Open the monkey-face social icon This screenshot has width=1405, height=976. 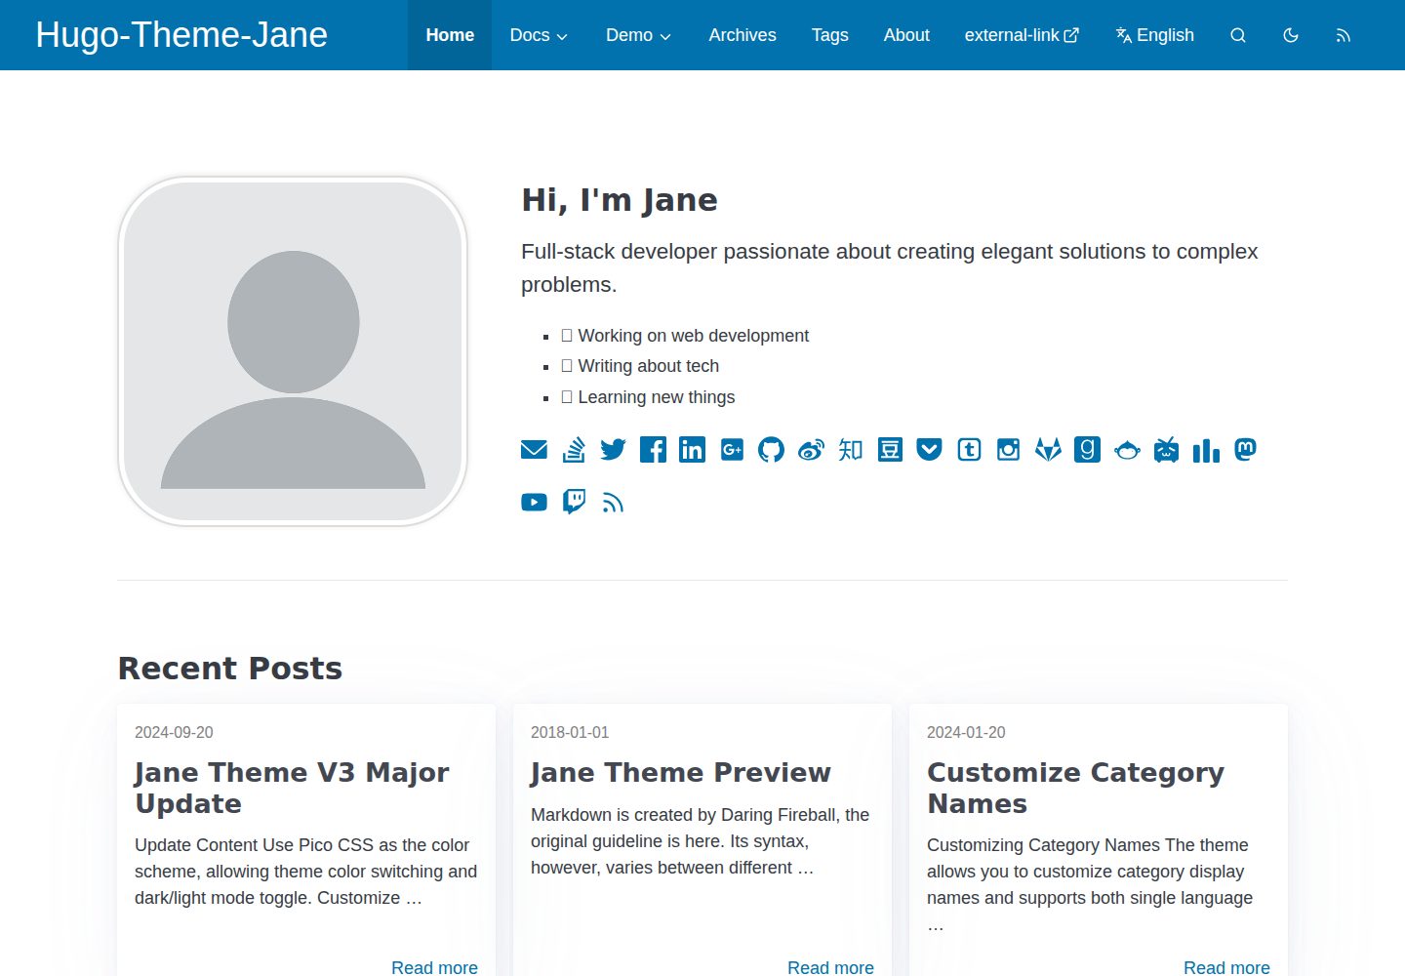pos(1127,450)
